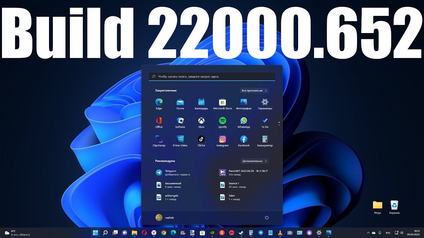This screenshot has height=238, width=424.
Task: Open Teams Chat on the taskbar
Action: (x=125, y=233)
